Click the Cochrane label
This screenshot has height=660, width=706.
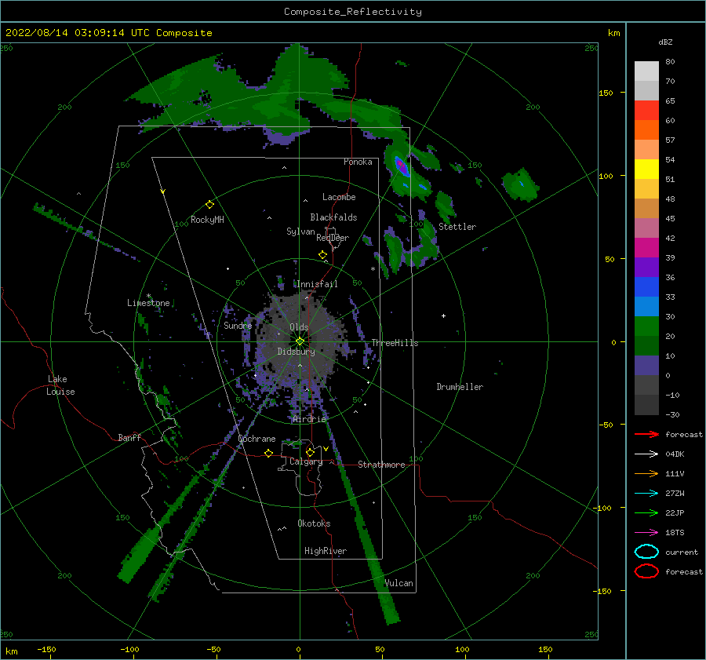click(257, 439)
